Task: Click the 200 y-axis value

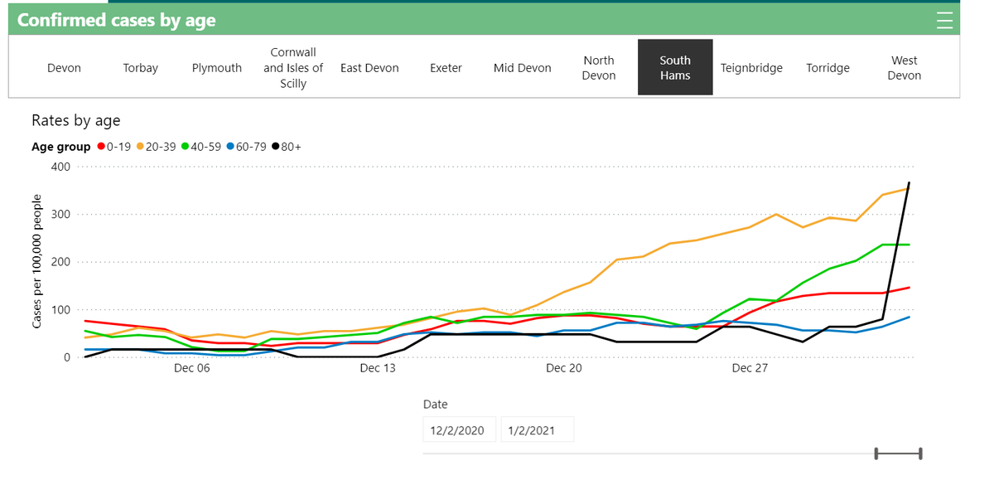Action: pyautogui.click(x=61, y=262)
